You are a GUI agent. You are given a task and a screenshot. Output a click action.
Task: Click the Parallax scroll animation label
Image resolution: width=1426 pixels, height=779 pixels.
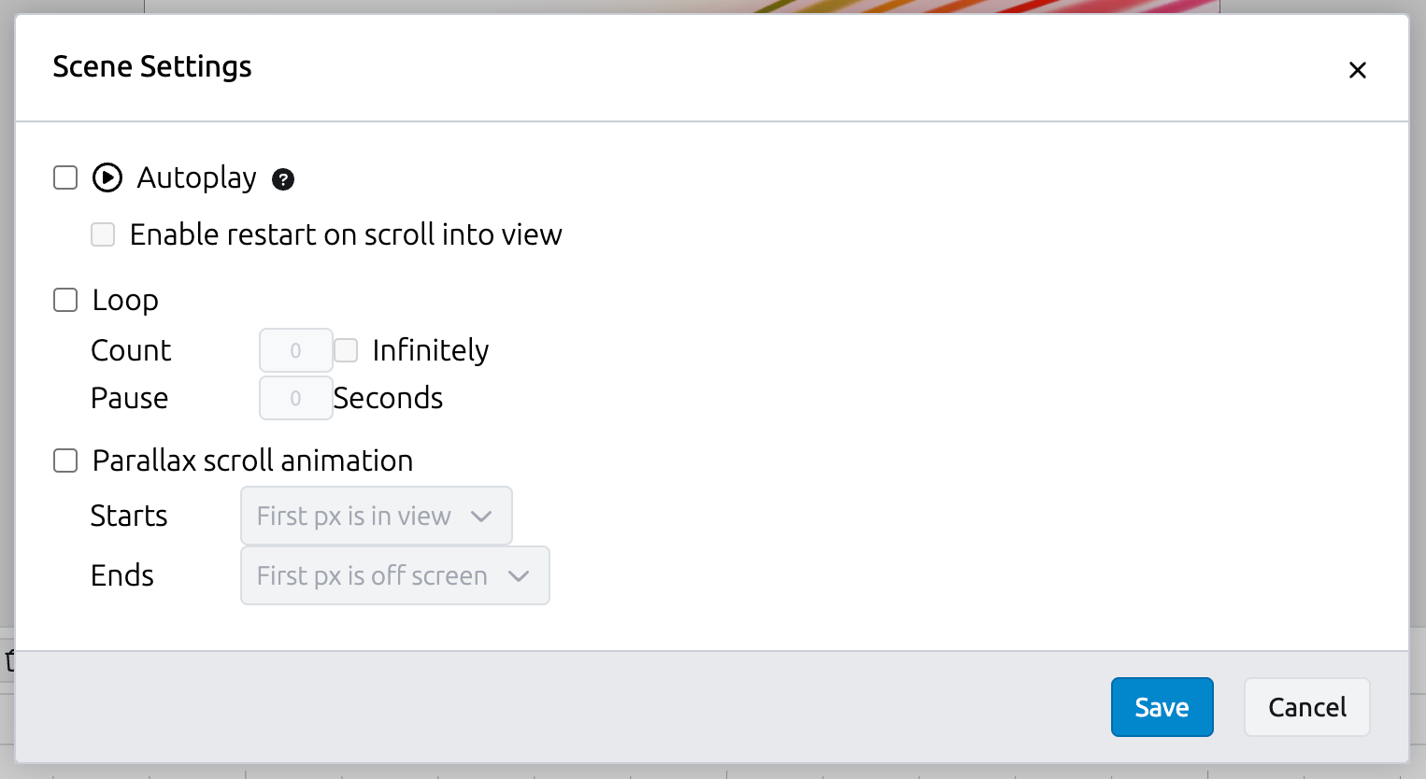(x=252, y=460)
